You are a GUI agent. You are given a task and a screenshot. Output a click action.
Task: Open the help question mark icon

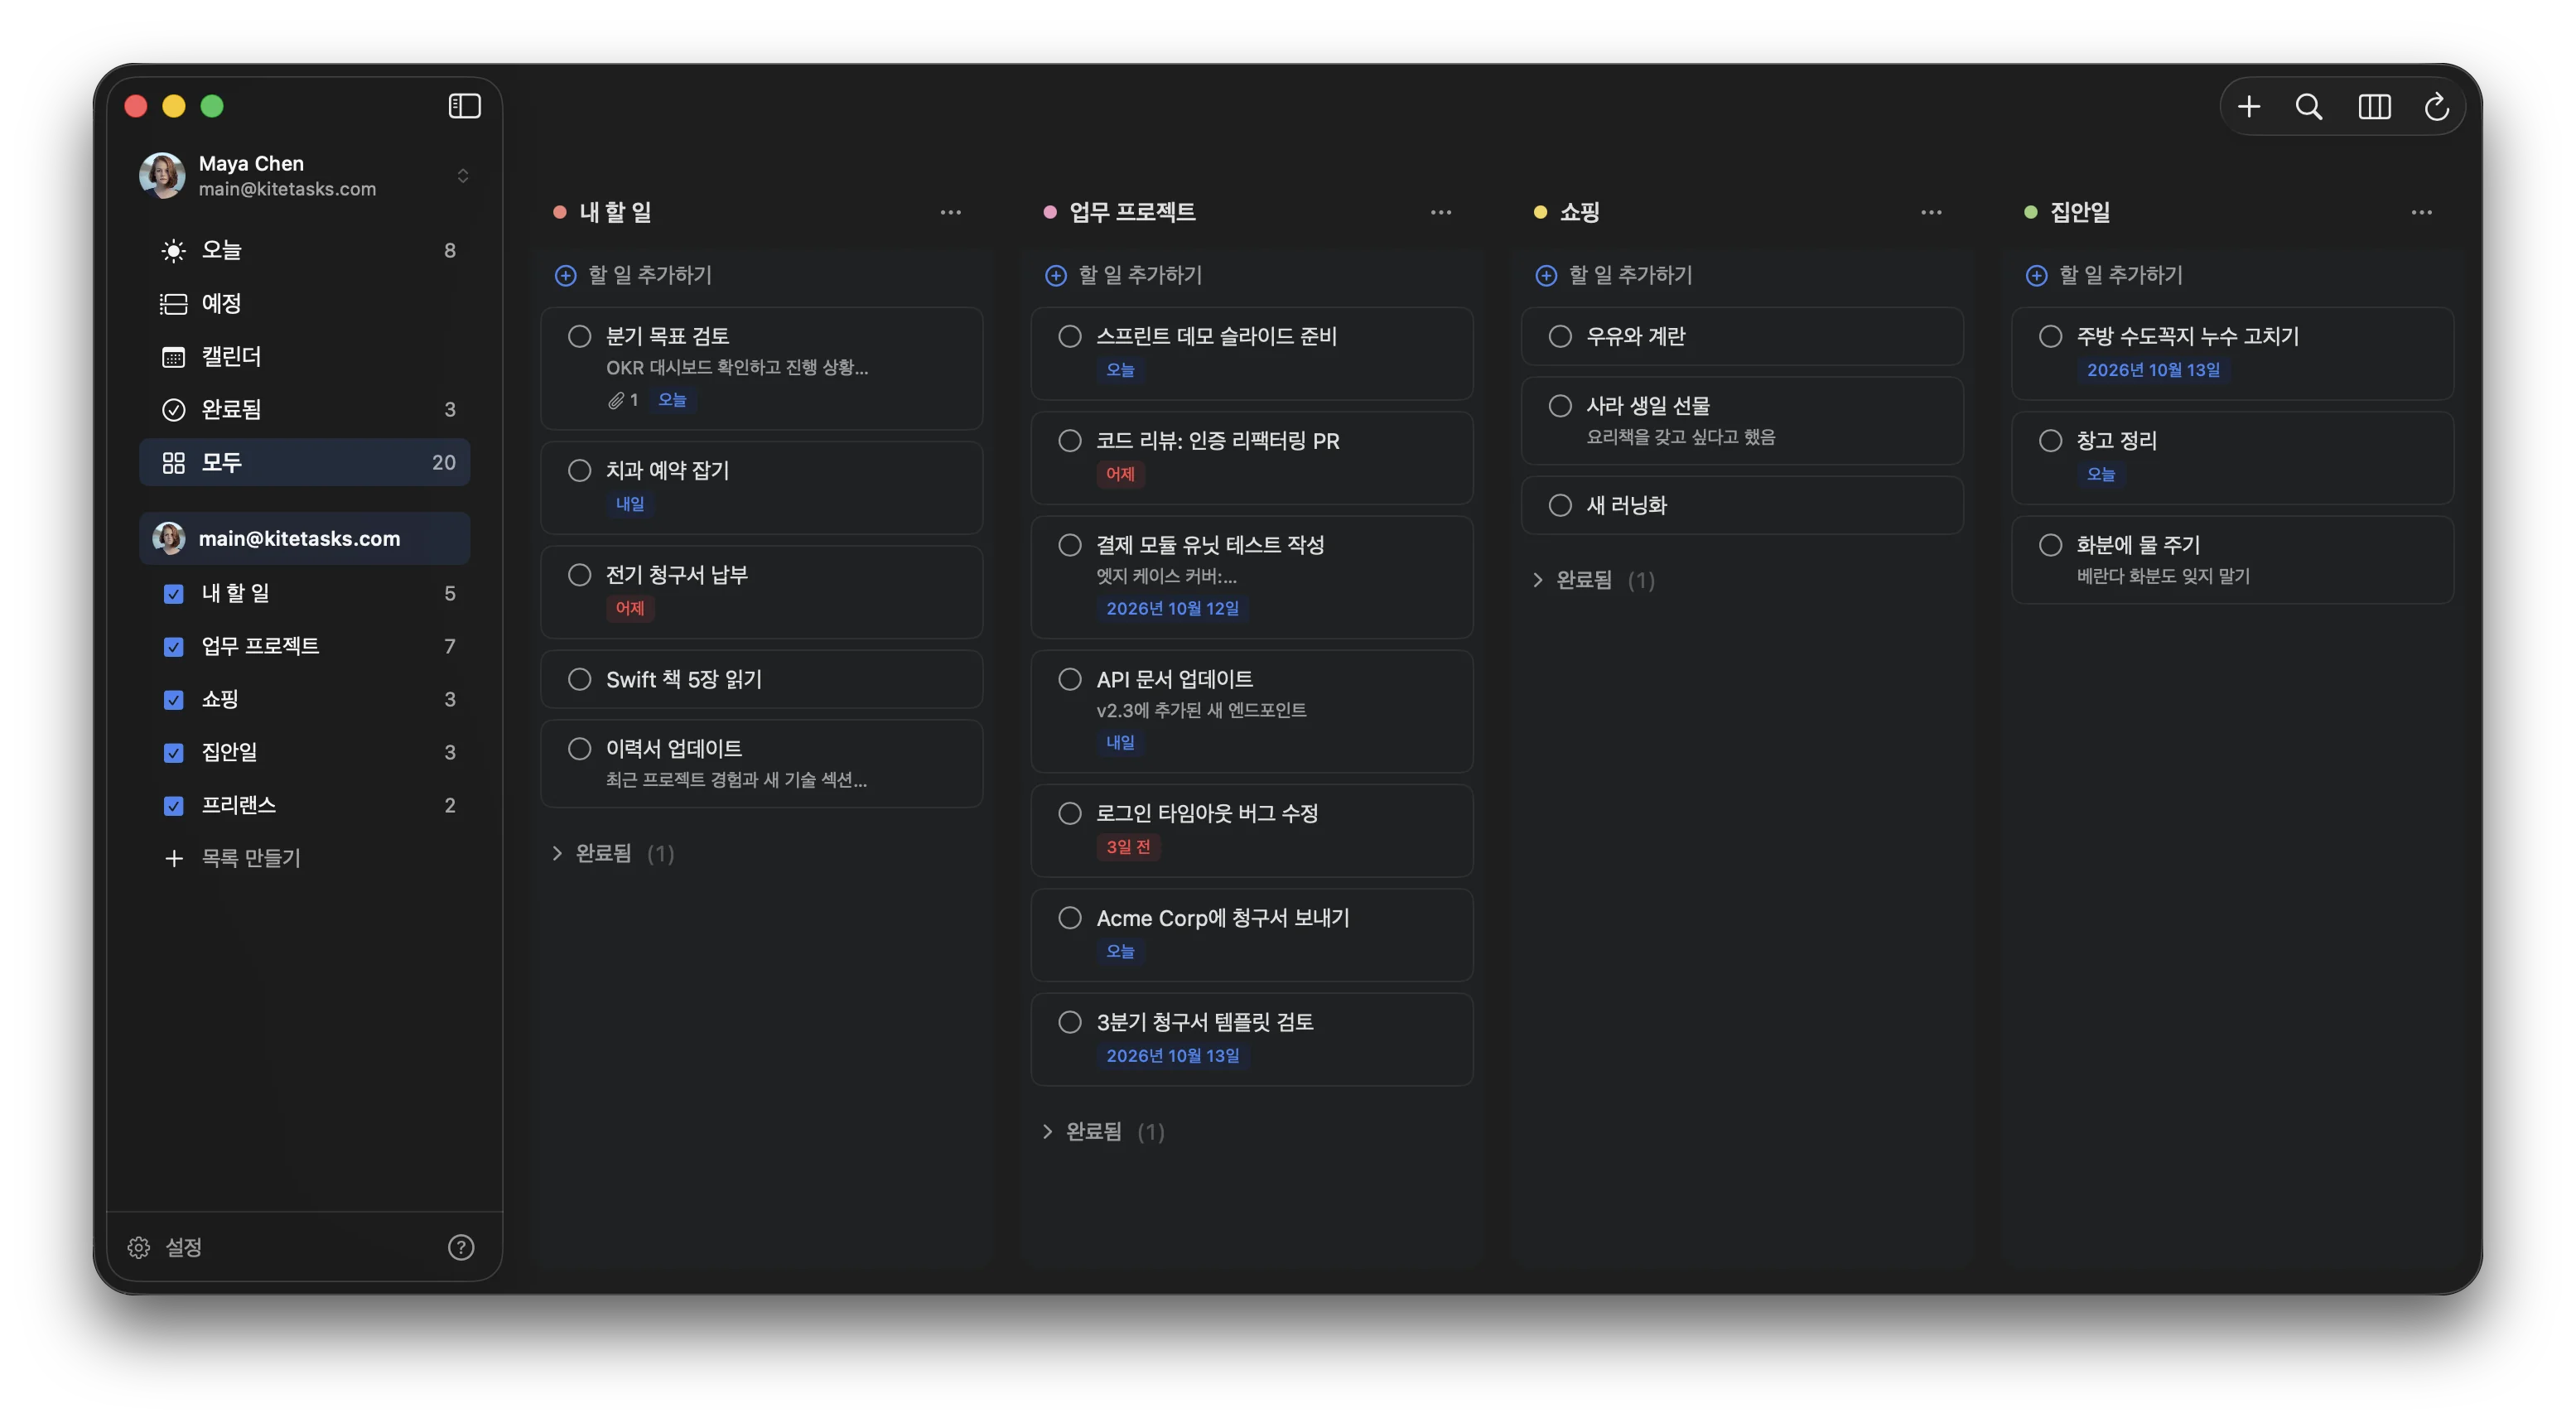coord(461,1247)
